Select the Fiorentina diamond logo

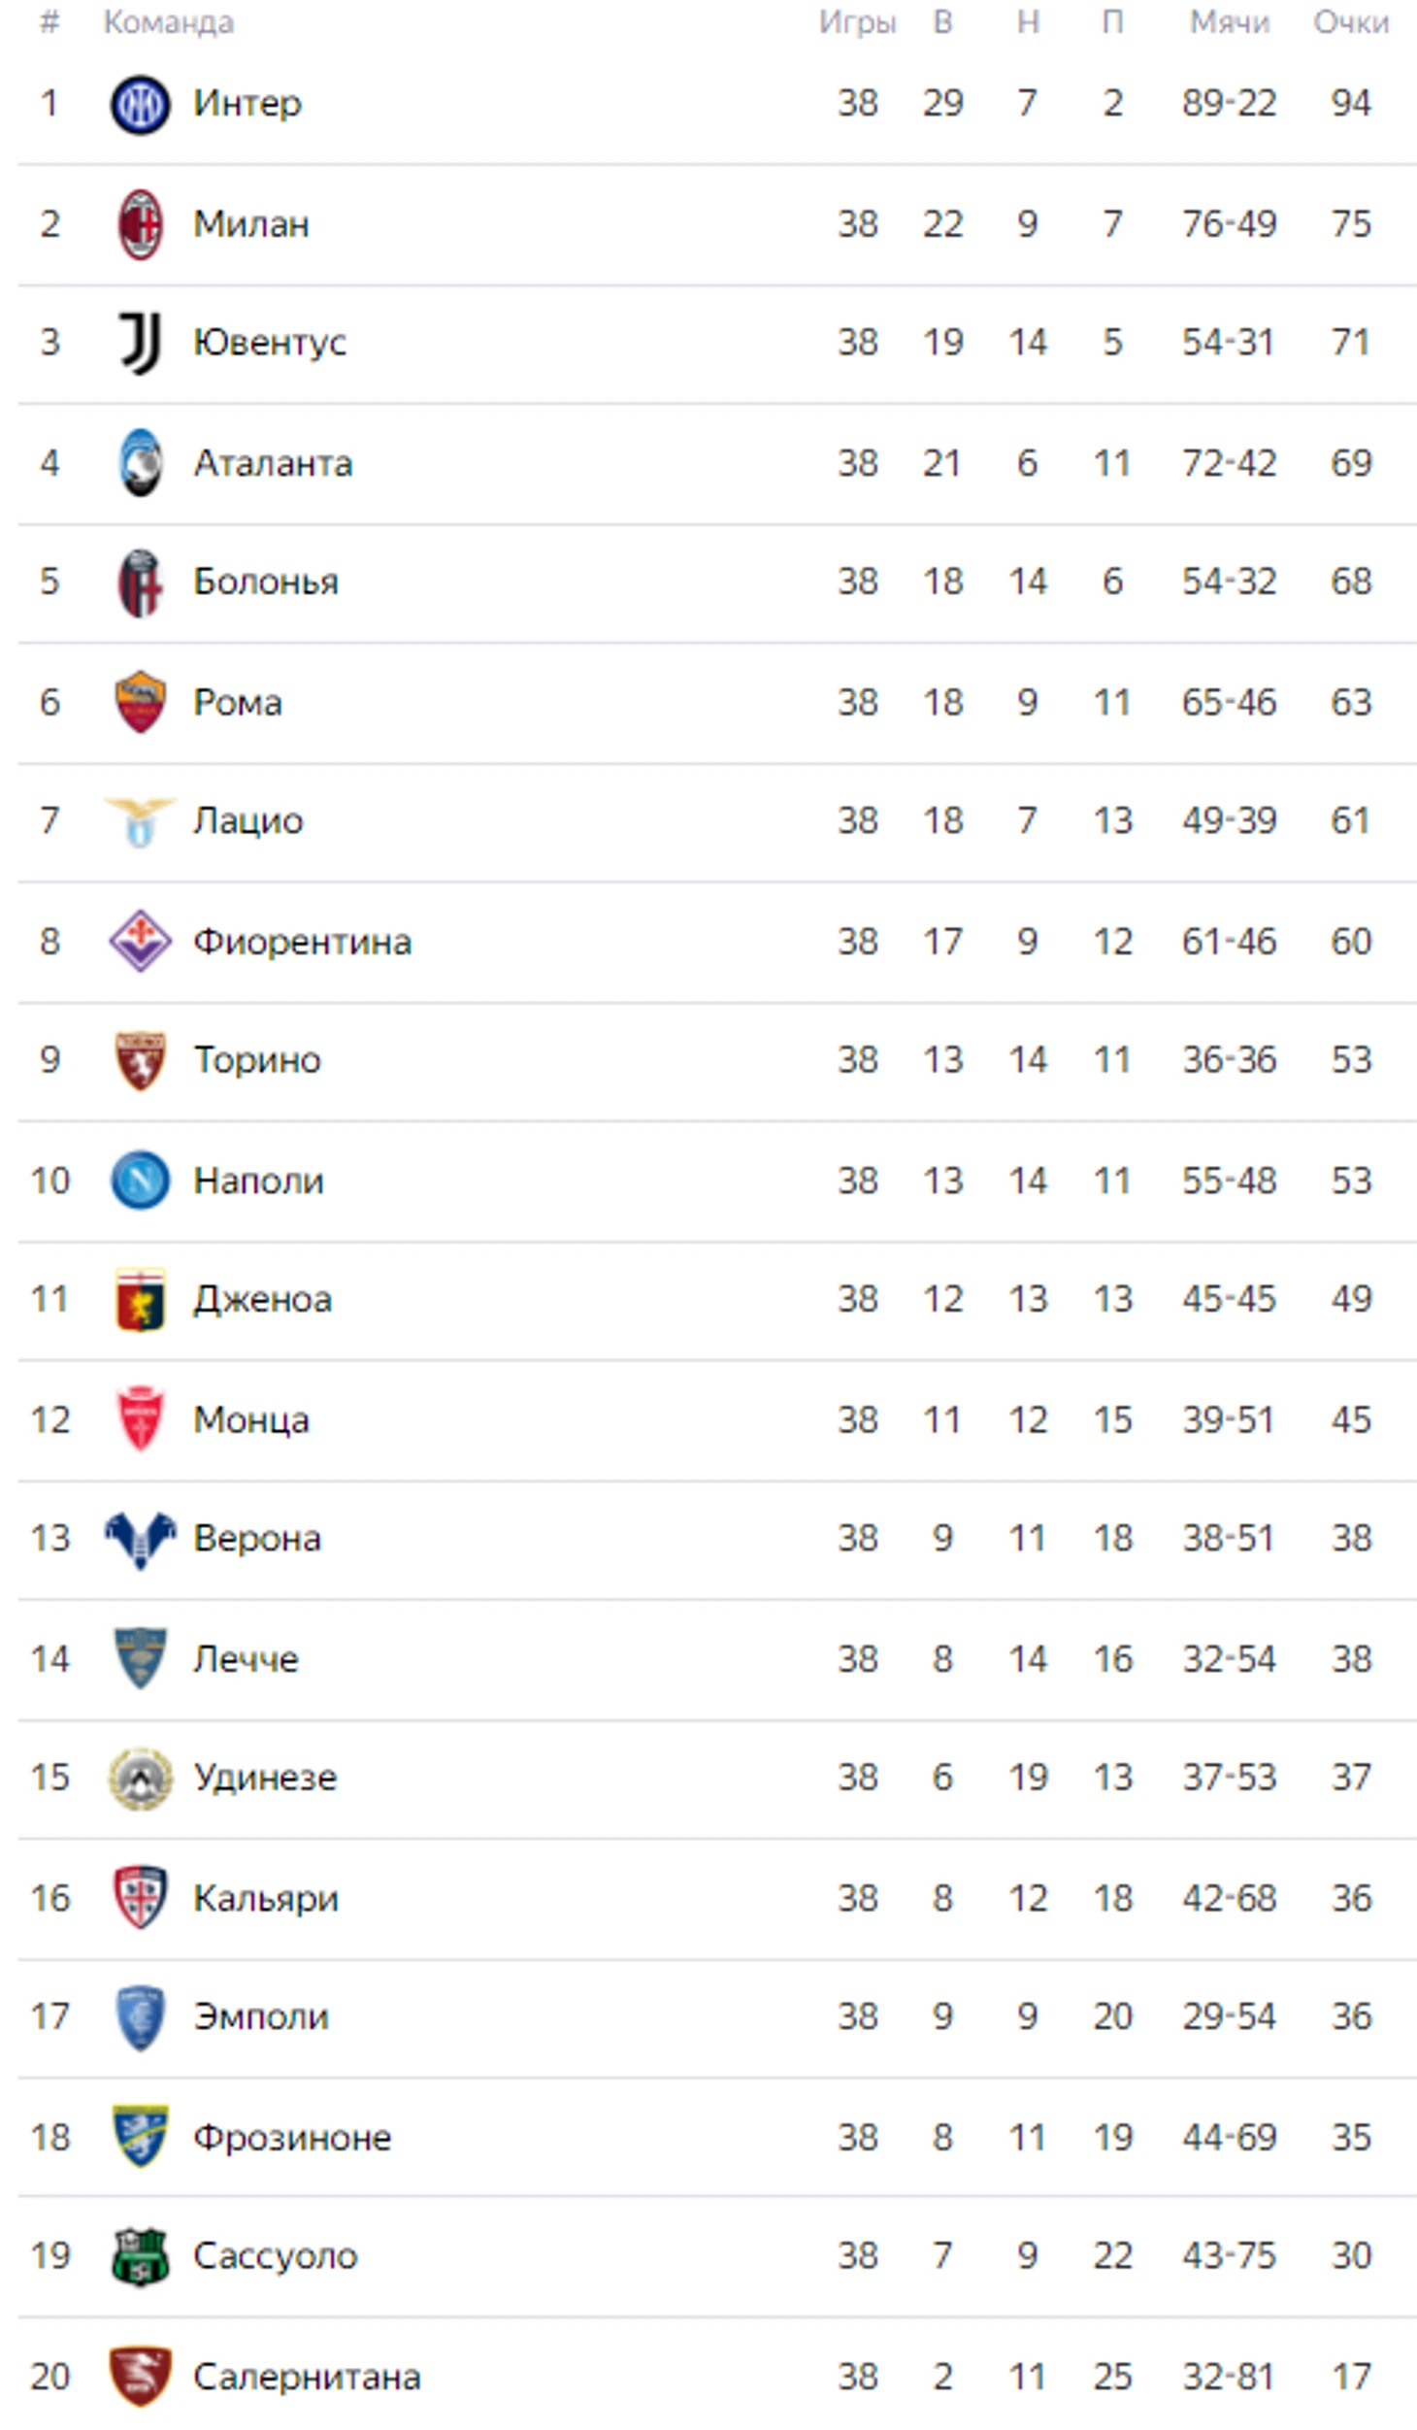[x=140, y=941]
